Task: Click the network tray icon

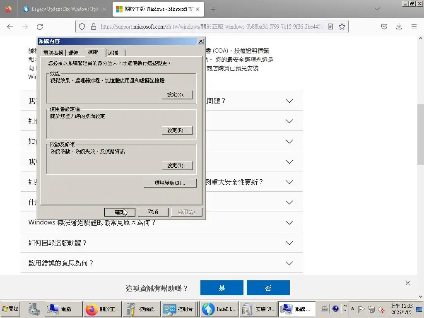Action: click(371, 309)
